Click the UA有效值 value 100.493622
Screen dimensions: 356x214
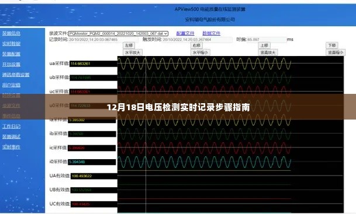pyautogui.click(x=94, y=176)
